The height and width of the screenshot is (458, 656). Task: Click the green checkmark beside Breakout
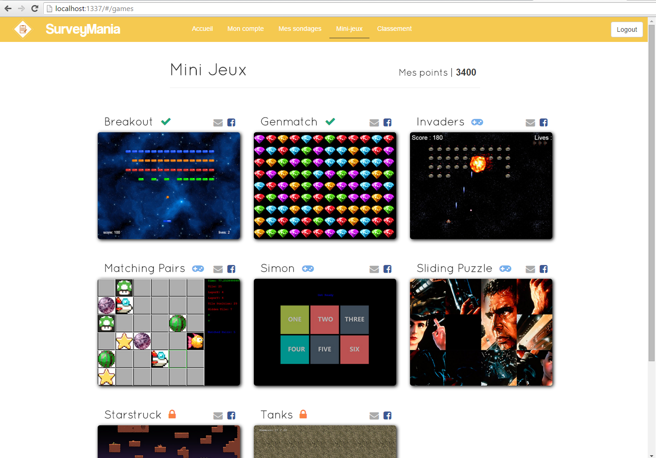[166, 122]
